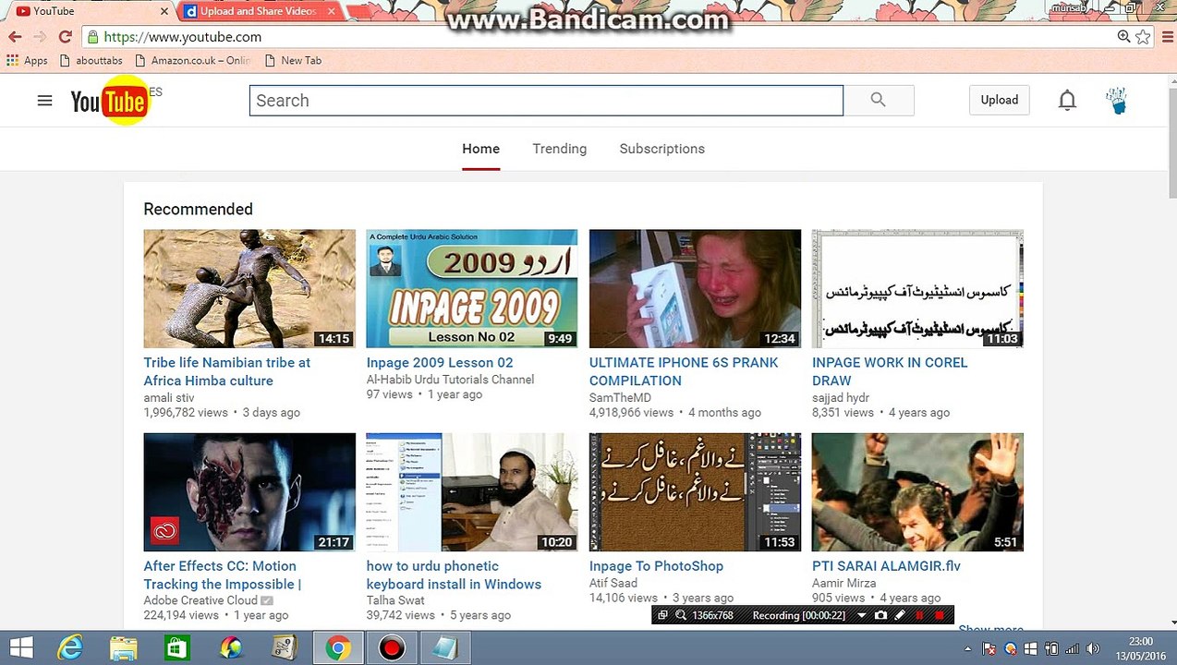
Task: Go forward with the browser forward arrow
Action: pyautogui.click(x=40, y=37)
